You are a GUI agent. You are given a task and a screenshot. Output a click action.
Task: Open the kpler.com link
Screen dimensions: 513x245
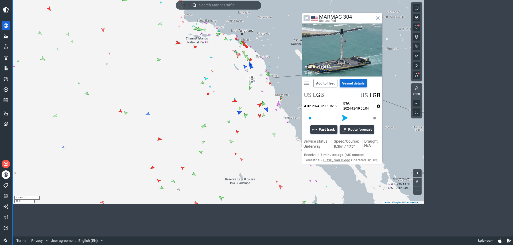(x=485, y=241)
